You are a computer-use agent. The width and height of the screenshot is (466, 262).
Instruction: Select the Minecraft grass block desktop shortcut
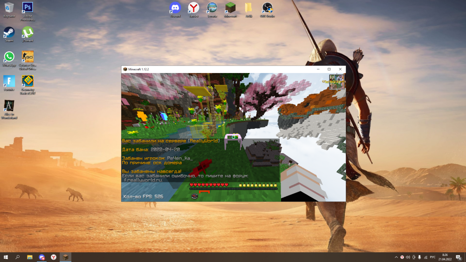230,10
